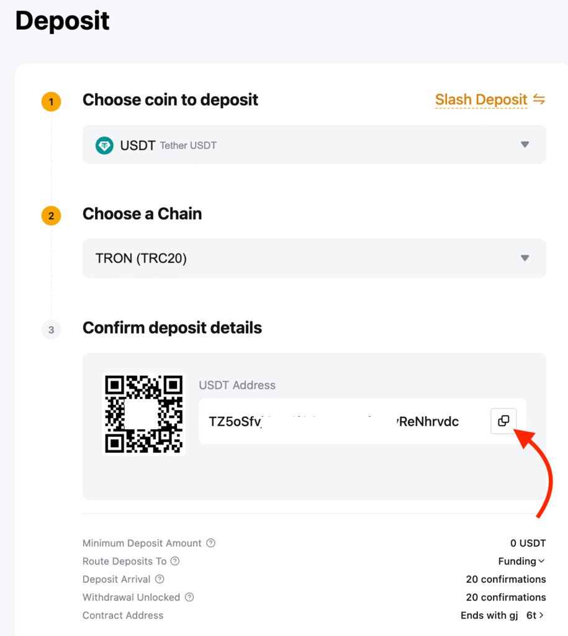Screen dimensions: 568x636
Task: Open Minimum Deposit Amount help tooltip
Action: coord(211,543)
